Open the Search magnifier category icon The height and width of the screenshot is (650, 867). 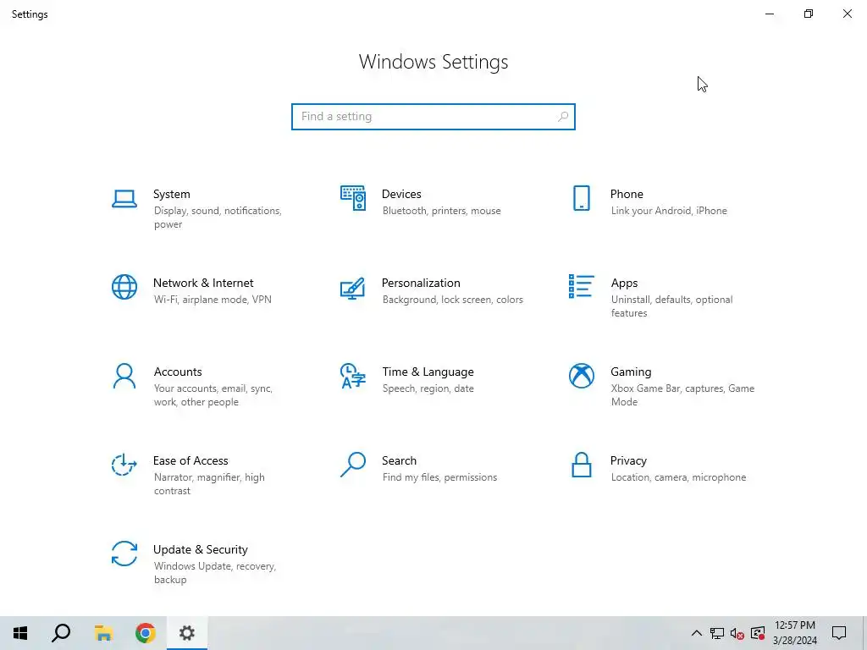353,465
